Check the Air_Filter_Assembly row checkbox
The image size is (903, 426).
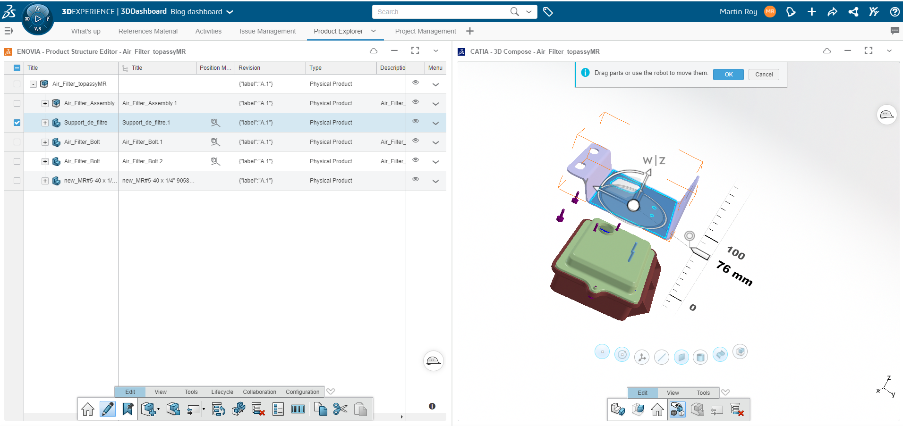coord(17,103)
